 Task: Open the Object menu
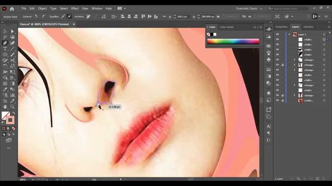[x=43, y=8]
